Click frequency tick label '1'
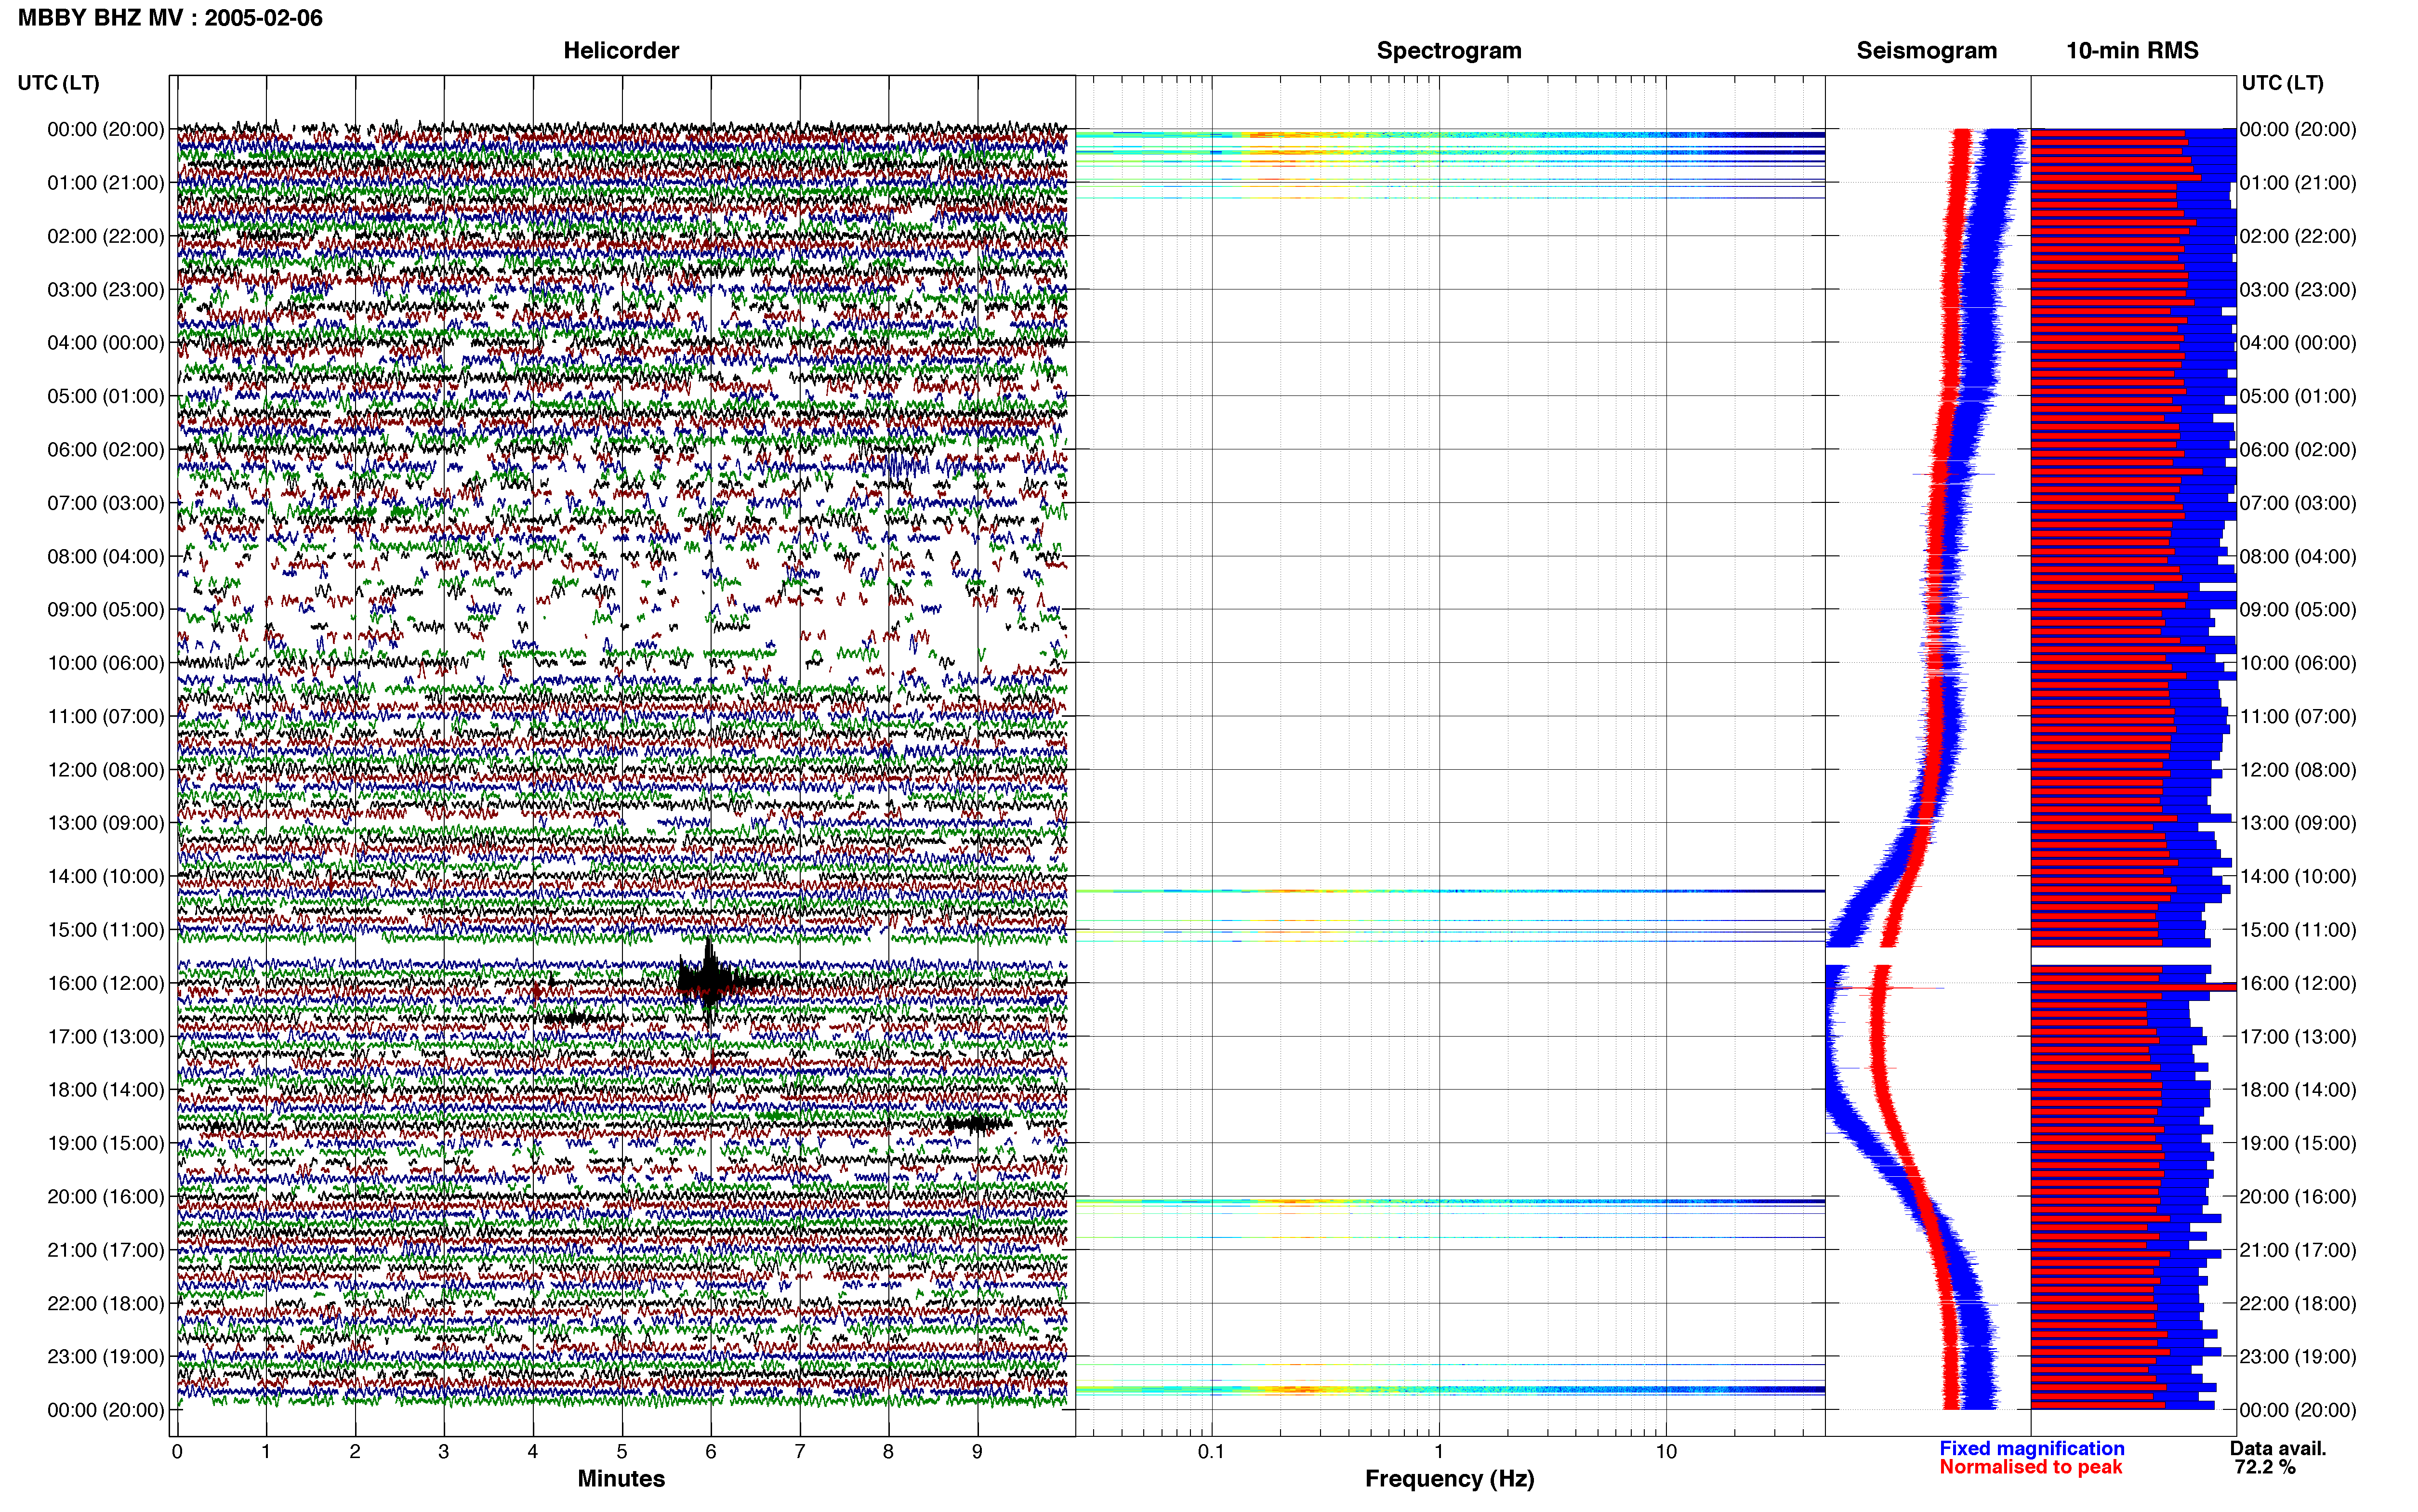The height and width of the screenshot is (1512, 2418). click(x=1439, y=1451)
